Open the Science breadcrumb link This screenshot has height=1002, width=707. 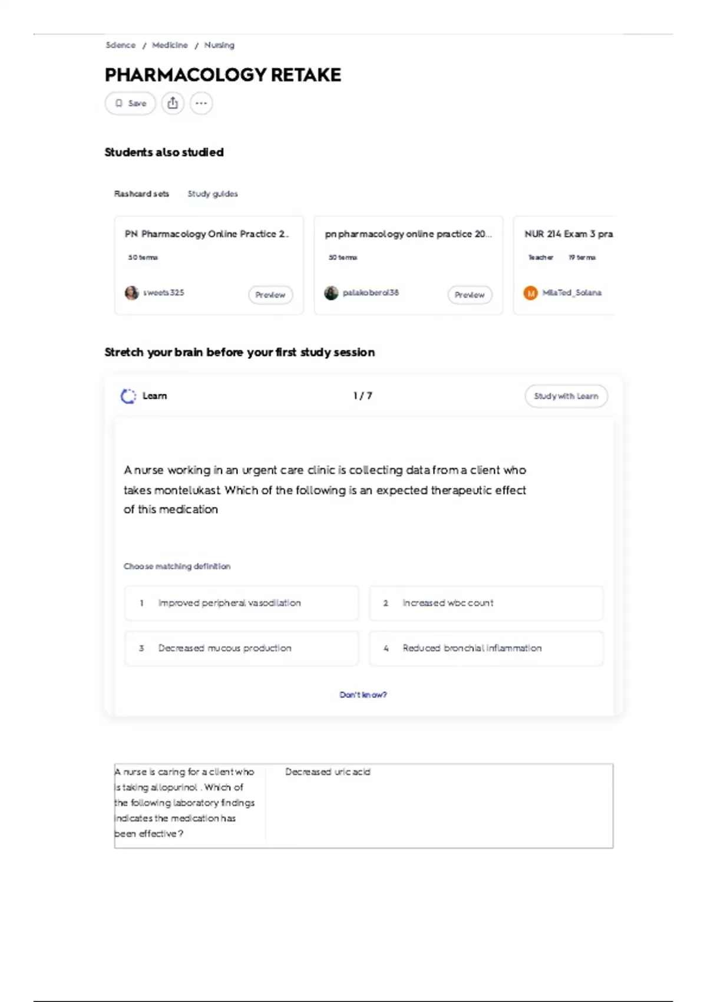(120, 45)
